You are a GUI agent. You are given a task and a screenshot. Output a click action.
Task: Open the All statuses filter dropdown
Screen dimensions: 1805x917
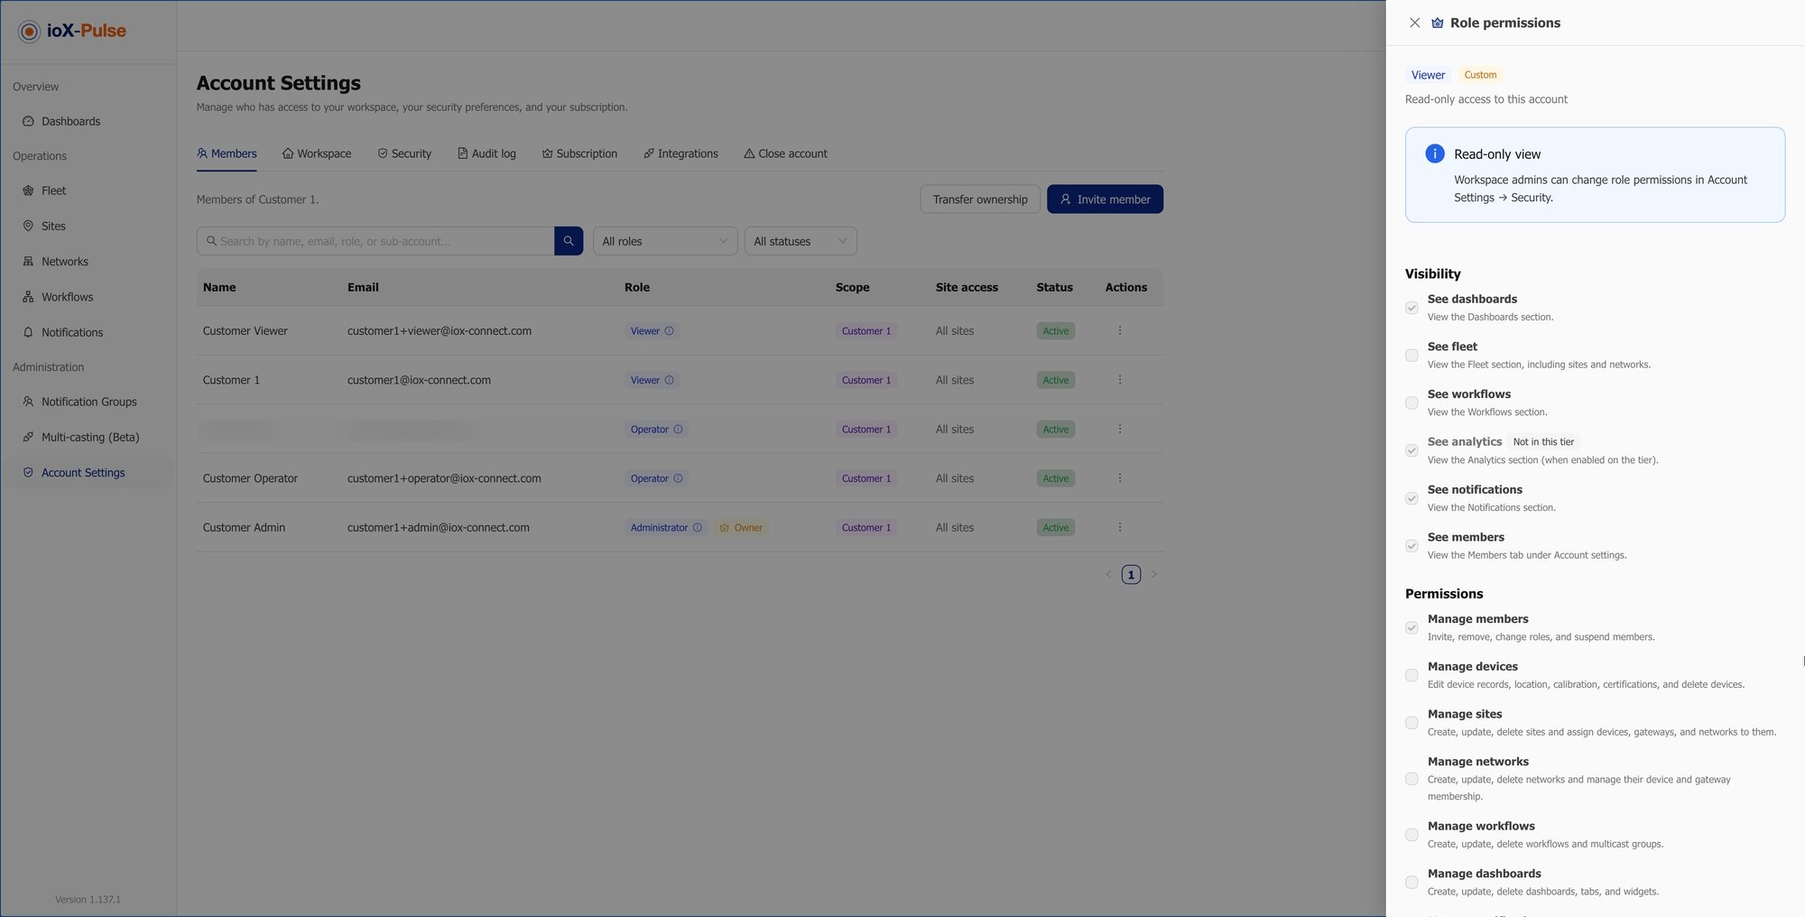[x=801, y=241]
